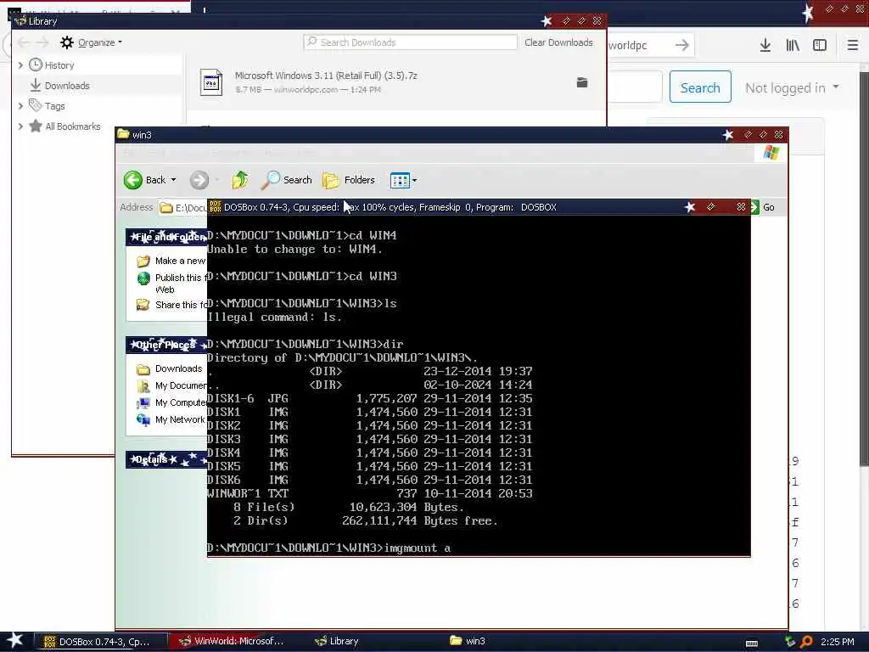Click star button on win3 title bar
This screenshot has width=869, height=652.
[727, 135]
